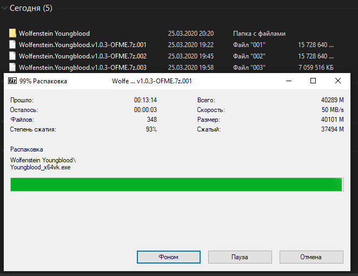
Task: Pause extraction with Пауза button
Action: 240,257
